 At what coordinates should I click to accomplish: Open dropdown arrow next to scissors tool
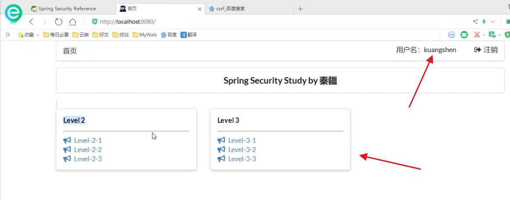click(x=484, y=35)
